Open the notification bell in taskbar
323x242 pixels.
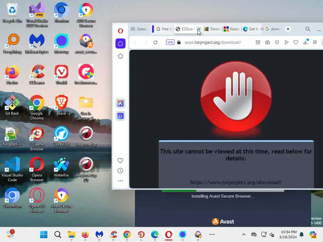(302, 234)
